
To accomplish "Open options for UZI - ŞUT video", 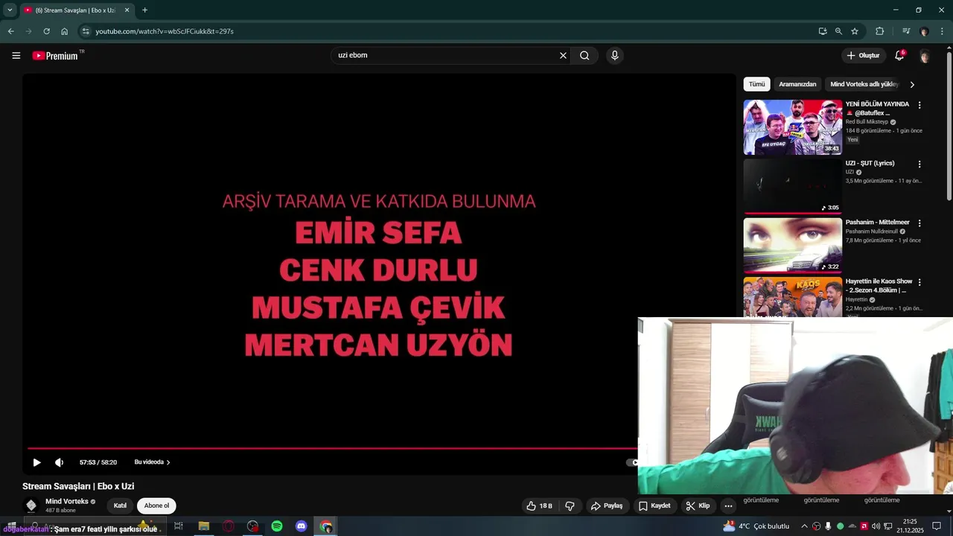I will (x=919, y=164).
